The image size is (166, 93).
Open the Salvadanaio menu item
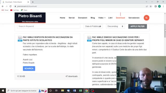point(134,18)
